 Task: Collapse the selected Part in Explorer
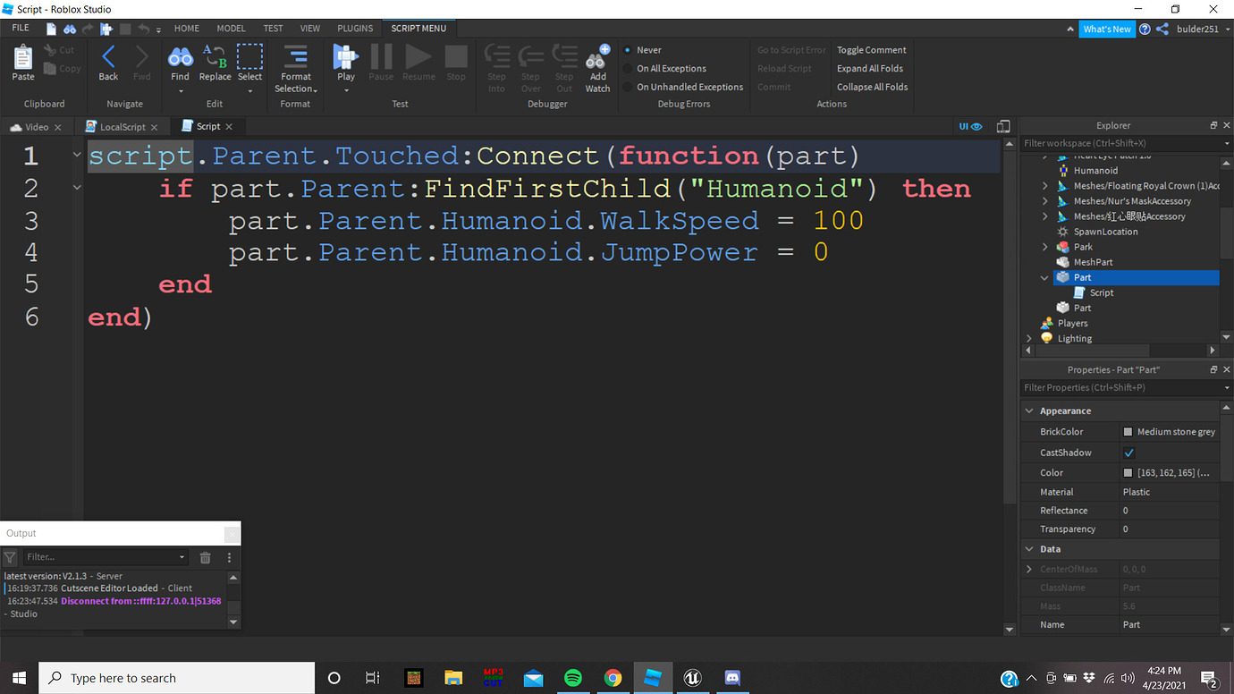(x=1044, y=277)
